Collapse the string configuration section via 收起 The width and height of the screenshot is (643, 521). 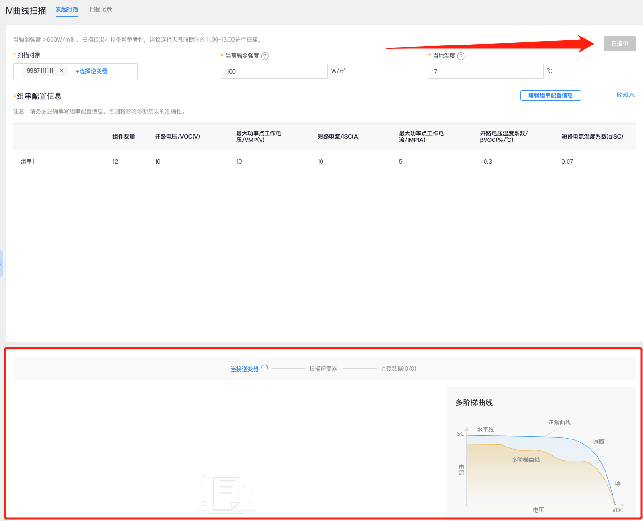(x=625, y=95)
